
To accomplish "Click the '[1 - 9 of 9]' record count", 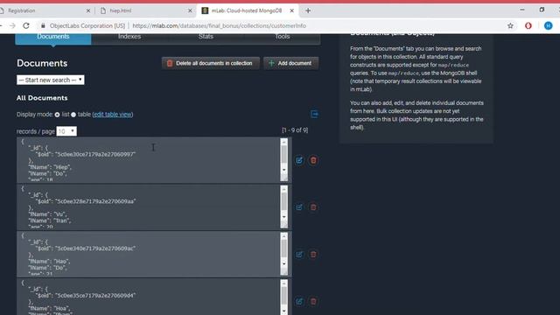I will click(295, 130).
